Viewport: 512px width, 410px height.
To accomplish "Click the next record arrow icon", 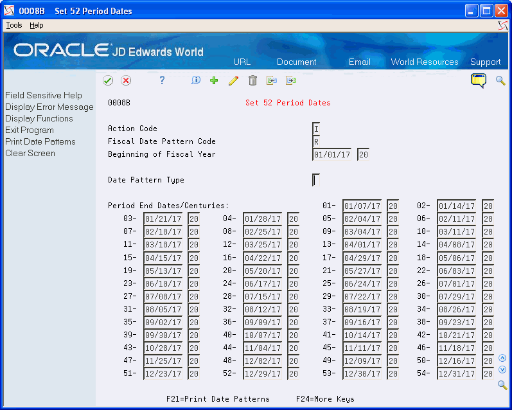I will pos(291,80).
